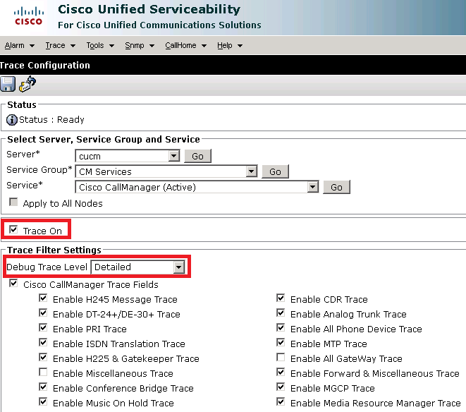Toggle Enable PRI Trace checkbox
466x412 pixels.
click(43, 327)
